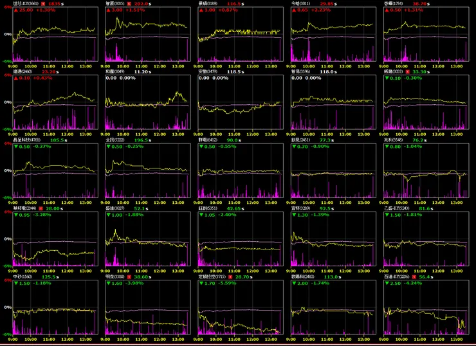
Task: Open the 華邦電 (2344) intraday chart
Action: (x=55, y=239)
